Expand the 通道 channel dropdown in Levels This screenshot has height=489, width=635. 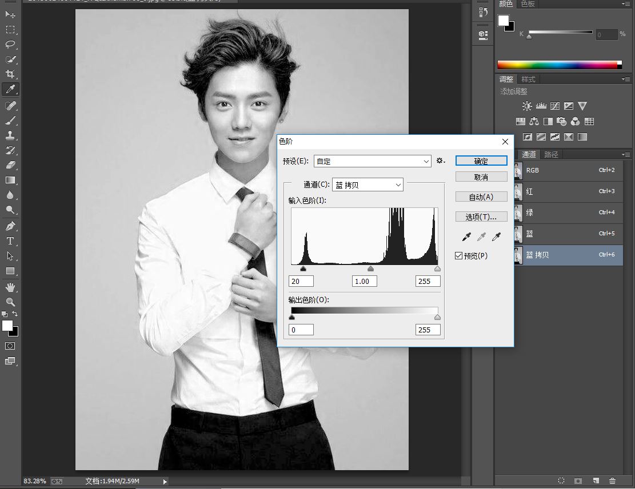368,185
